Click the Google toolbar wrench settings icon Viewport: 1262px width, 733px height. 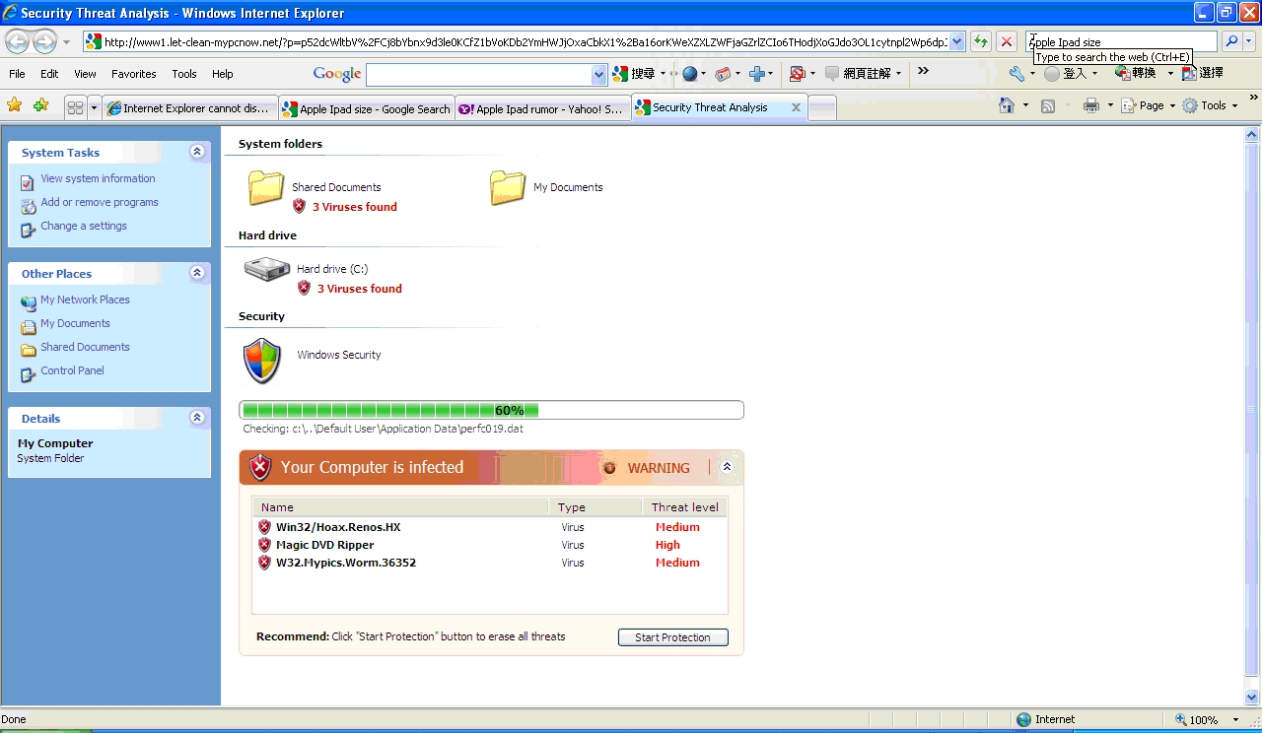(1017, 73)
